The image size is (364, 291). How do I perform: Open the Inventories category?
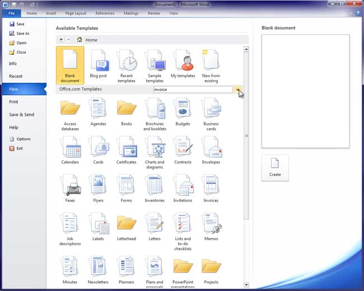[155, 189]
